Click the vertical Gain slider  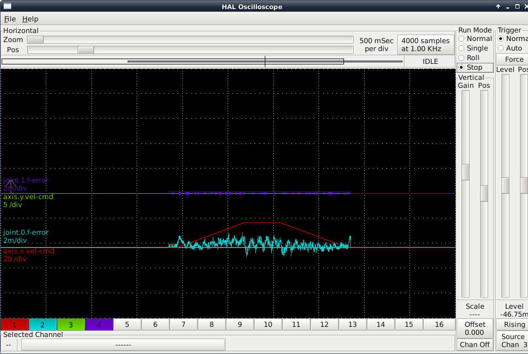pos(465,194)
